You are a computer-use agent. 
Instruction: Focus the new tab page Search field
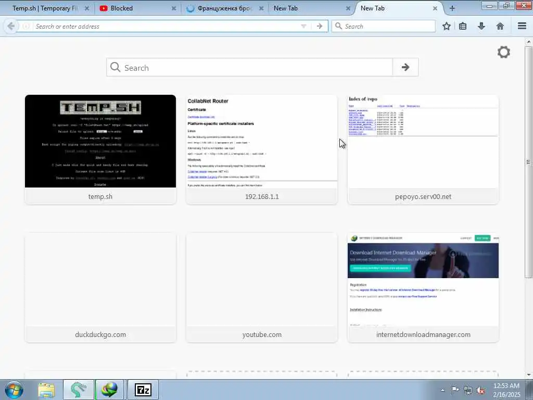[249, 67]
